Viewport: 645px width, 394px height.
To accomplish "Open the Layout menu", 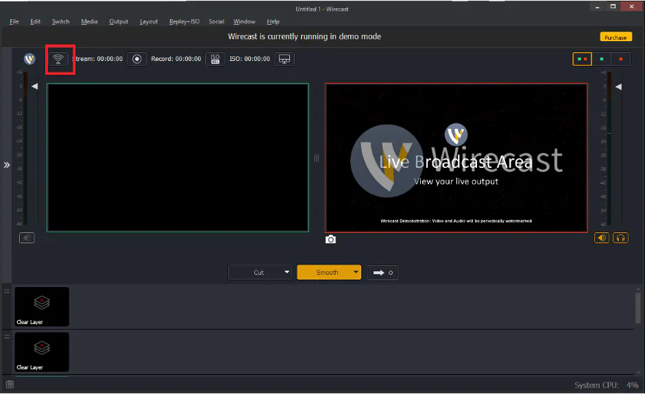I will pyautogui.click(x=149, y=21).
